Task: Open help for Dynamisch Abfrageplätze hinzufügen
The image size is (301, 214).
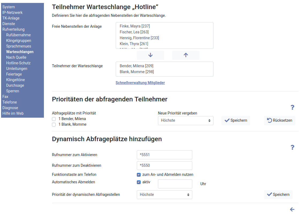Action: [292, 147]
